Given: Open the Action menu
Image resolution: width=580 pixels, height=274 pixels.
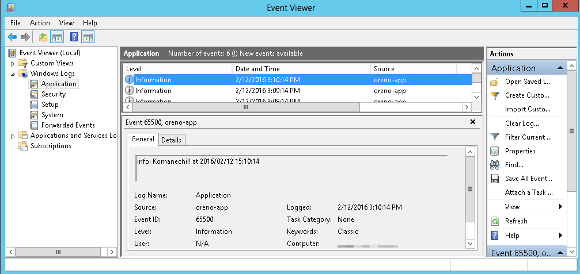Looking at the screenshot, I should [x=40, y=23].
